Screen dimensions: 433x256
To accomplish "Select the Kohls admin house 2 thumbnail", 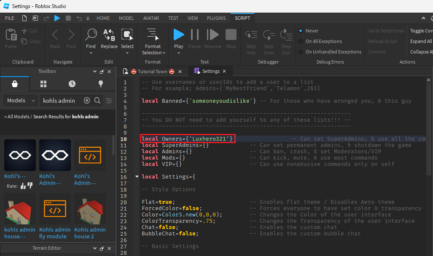I will (90, 208).
